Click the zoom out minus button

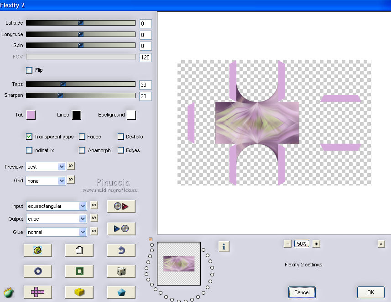(287, 244)
